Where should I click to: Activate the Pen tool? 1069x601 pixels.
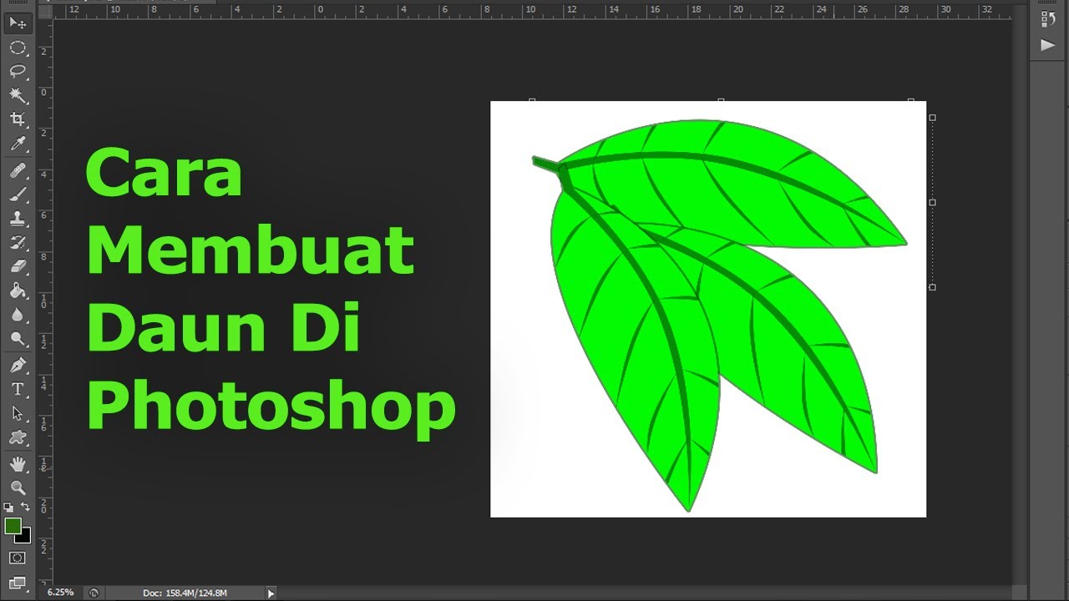tap(18, 366)
